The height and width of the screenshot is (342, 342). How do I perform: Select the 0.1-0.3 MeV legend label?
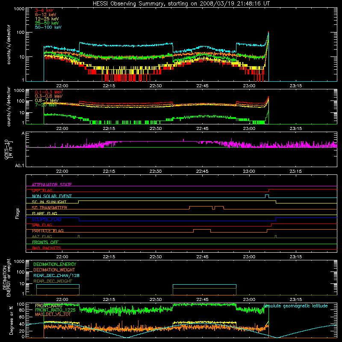click(49, 92)
